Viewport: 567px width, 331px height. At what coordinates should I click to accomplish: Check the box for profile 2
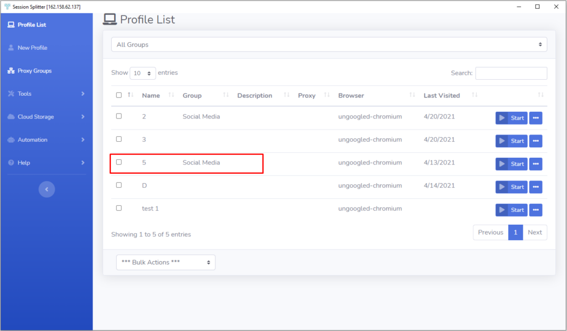[119, 116]
